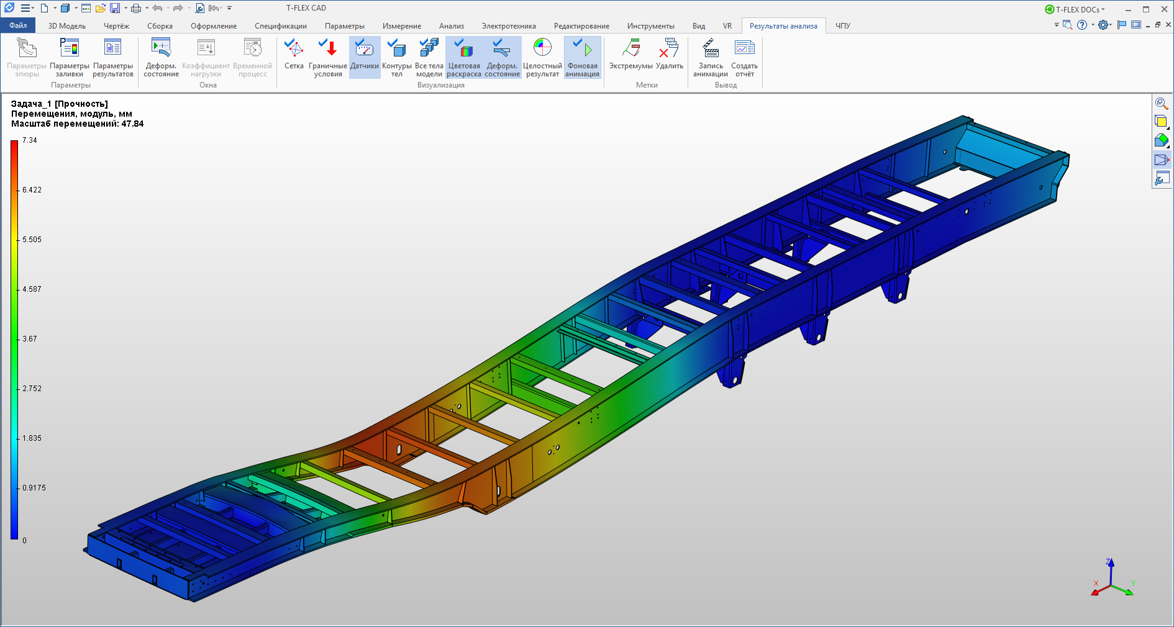Toggle Все тела модели visibility
Screen dimensions: 1174x627
[x=429, y=57]
